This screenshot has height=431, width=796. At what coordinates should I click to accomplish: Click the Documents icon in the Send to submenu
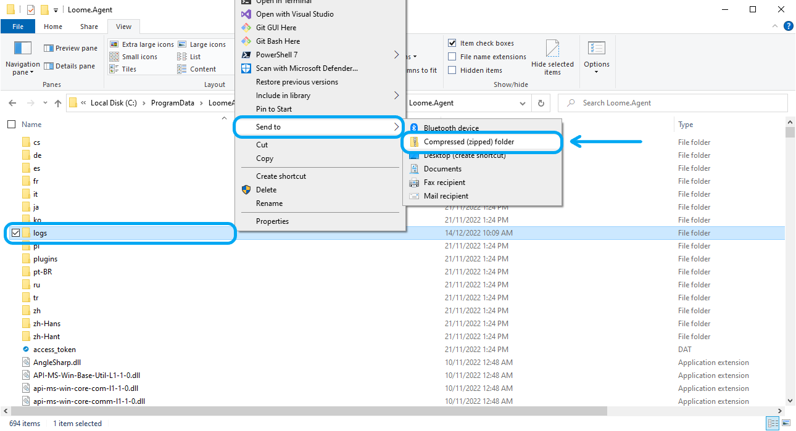click(414, 168)
